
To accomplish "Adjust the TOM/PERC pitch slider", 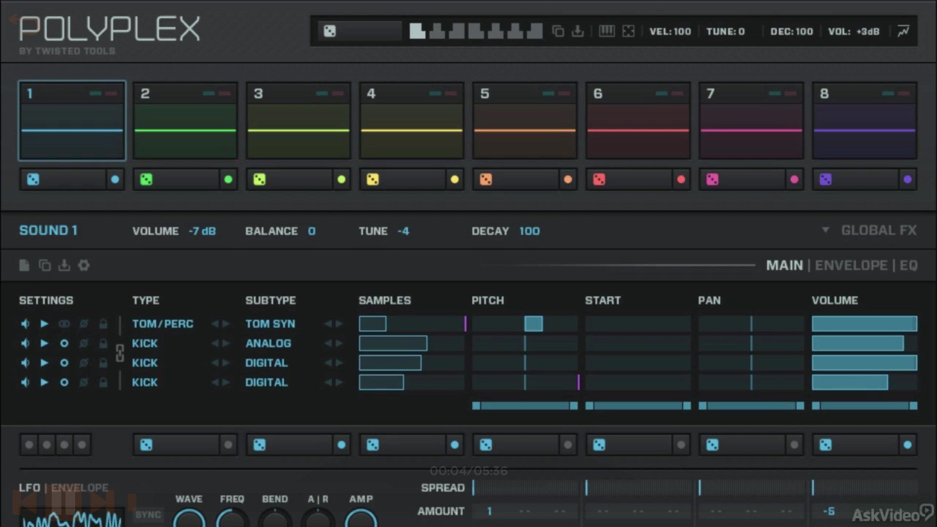I will pyautogui.click(x=525, y=324).
